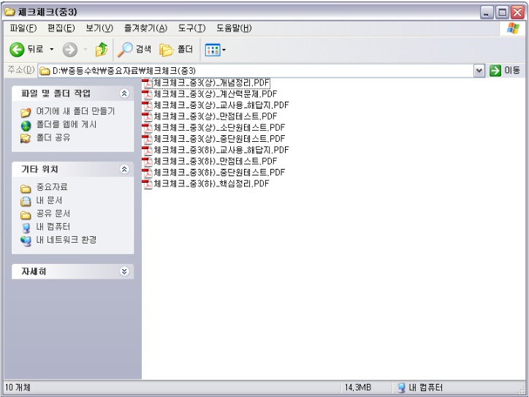Screen dimensions: 529x397
Task: Open the 뒤로 history dropdown arrow
Action: point(52,50)
